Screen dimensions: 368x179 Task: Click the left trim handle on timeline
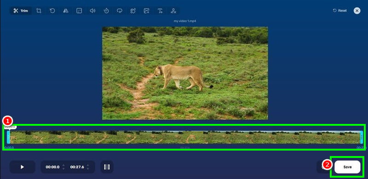pos(8,137)
